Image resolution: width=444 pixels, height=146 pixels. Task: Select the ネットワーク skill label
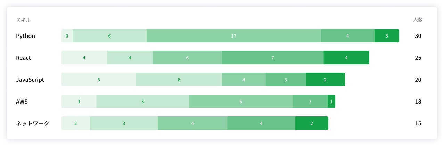pyautogui.click(x=33, y=123)
